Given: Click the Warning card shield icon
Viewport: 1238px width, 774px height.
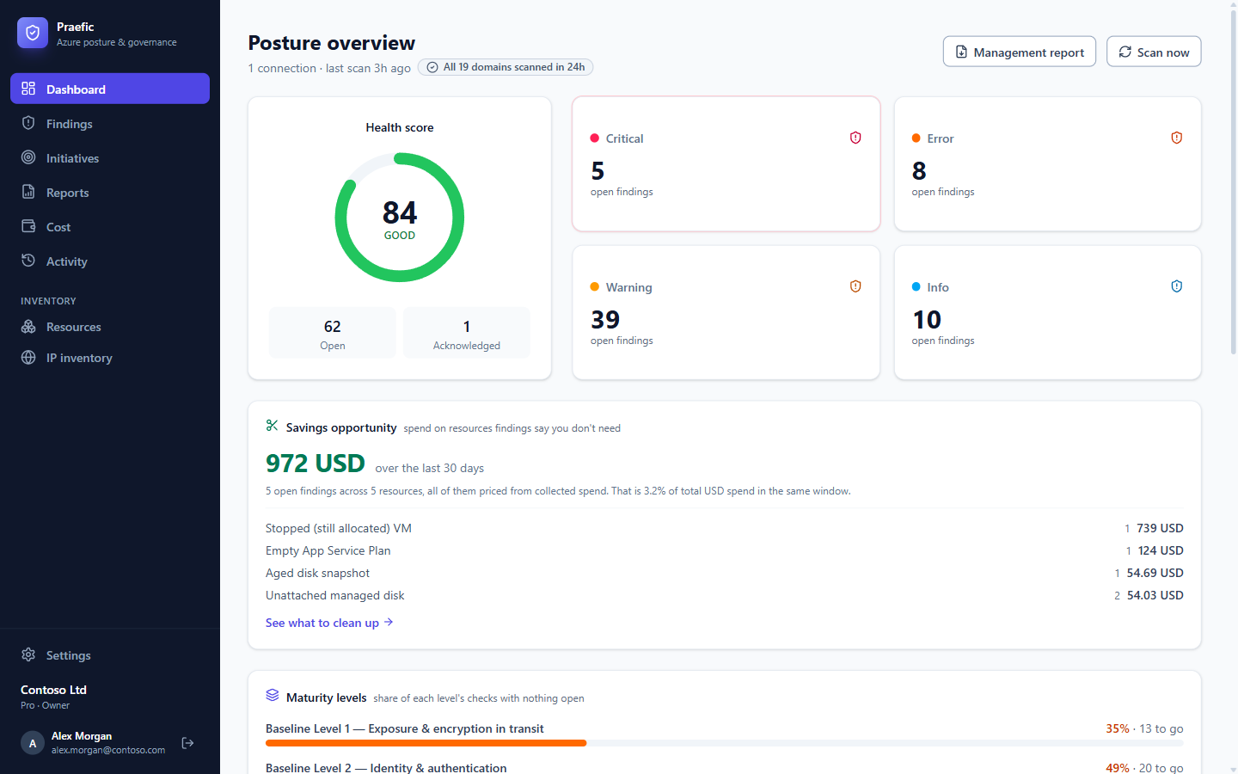Looking at the screenshot, I should click(x=855, y=286).
